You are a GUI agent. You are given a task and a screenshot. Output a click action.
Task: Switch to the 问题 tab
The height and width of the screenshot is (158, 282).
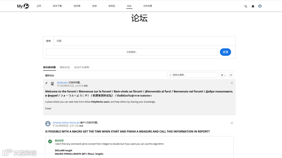(x=59, y=41)
